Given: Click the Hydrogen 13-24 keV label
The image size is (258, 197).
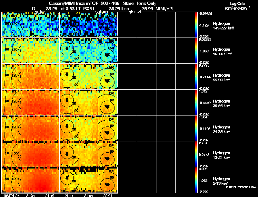Looking at the screenshot, I should pos(222,155).
